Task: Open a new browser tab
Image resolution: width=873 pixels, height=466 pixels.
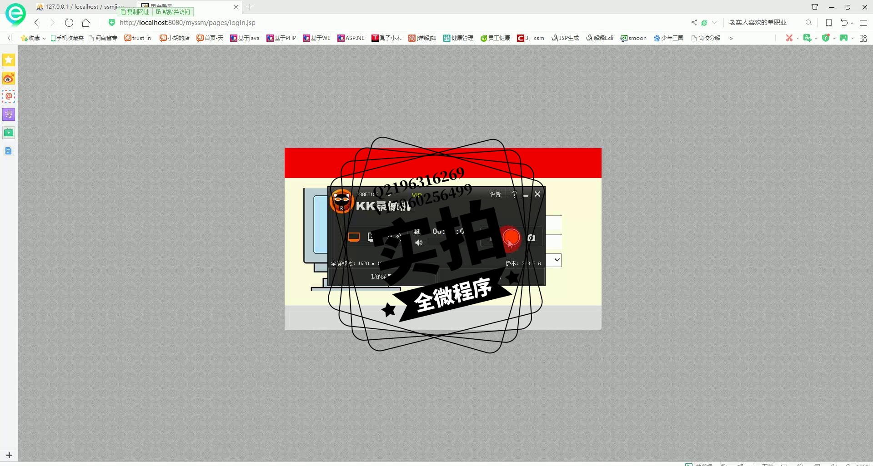Action: click(250, 7)
